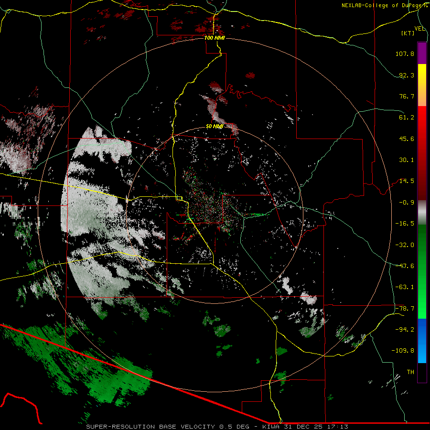Pick the red segment of velocity scale

422,153
